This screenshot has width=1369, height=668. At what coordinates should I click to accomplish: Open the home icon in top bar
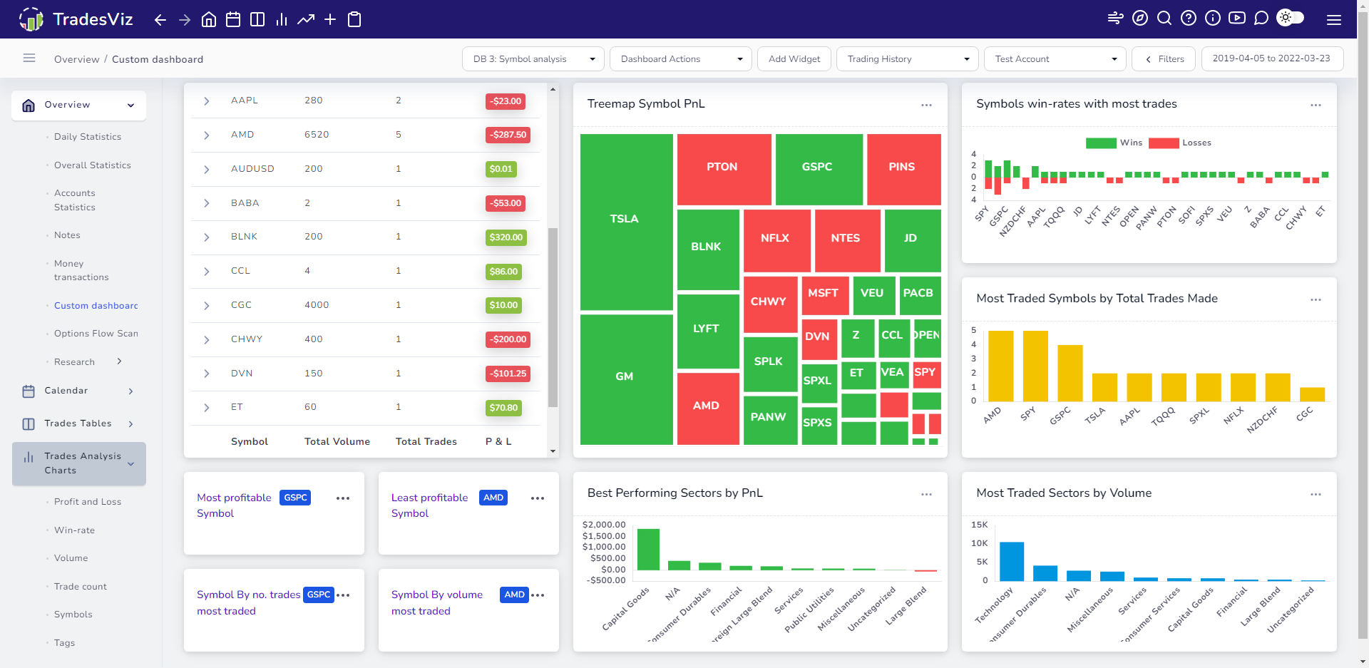209,20
